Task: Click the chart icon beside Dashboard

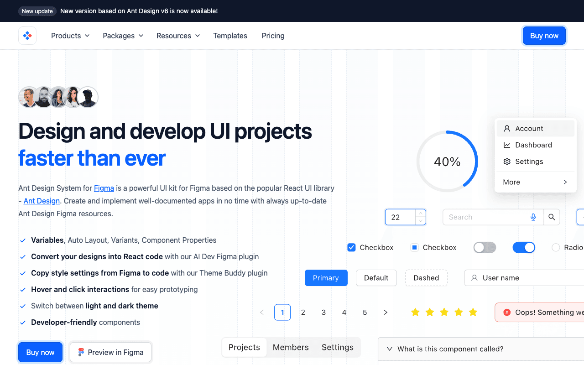Action: 507,145
